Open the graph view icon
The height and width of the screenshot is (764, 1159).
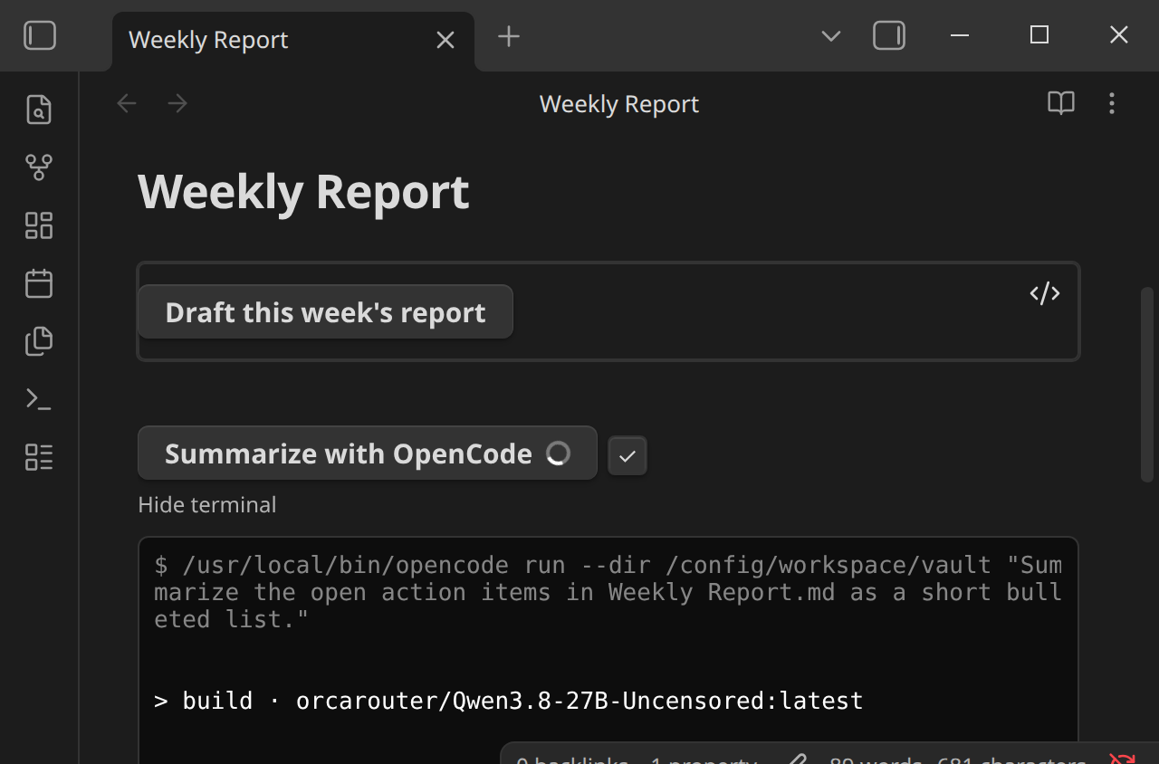click(39, 167)
